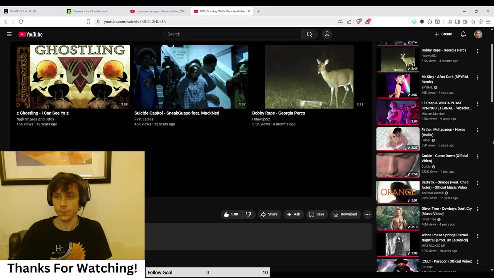This screenshot has height=278, width=494.
Task: Open the browser main hamburger menu
Action: (488, 22)
